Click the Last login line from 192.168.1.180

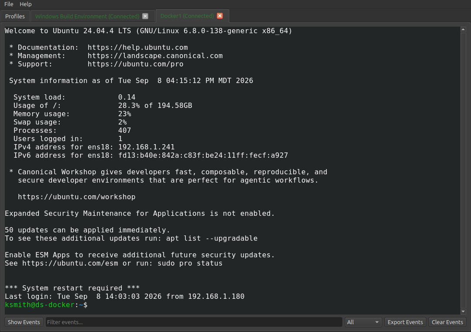pyautogui.click(x=124, y=297)
